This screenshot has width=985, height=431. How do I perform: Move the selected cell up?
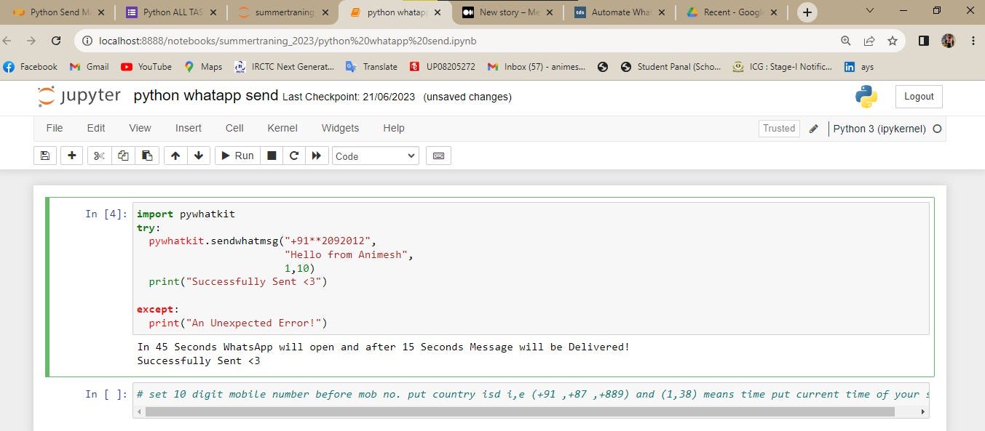[x=175, y=155]
